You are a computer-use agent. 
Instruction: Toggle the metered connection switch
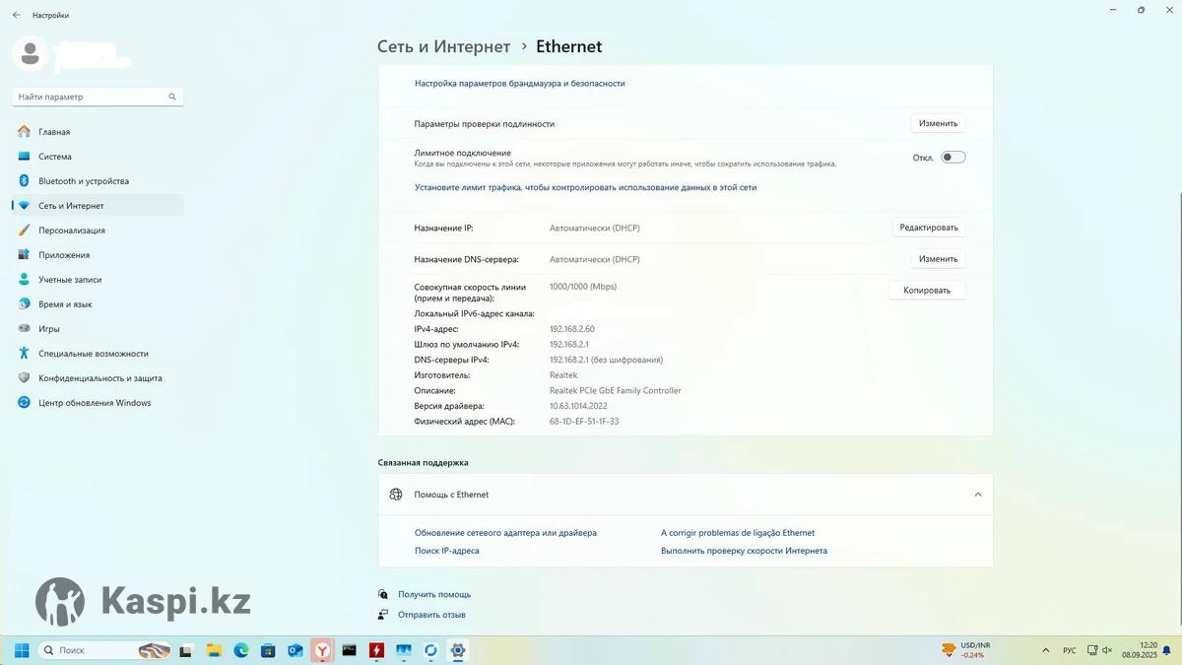(x=952, y=158)
